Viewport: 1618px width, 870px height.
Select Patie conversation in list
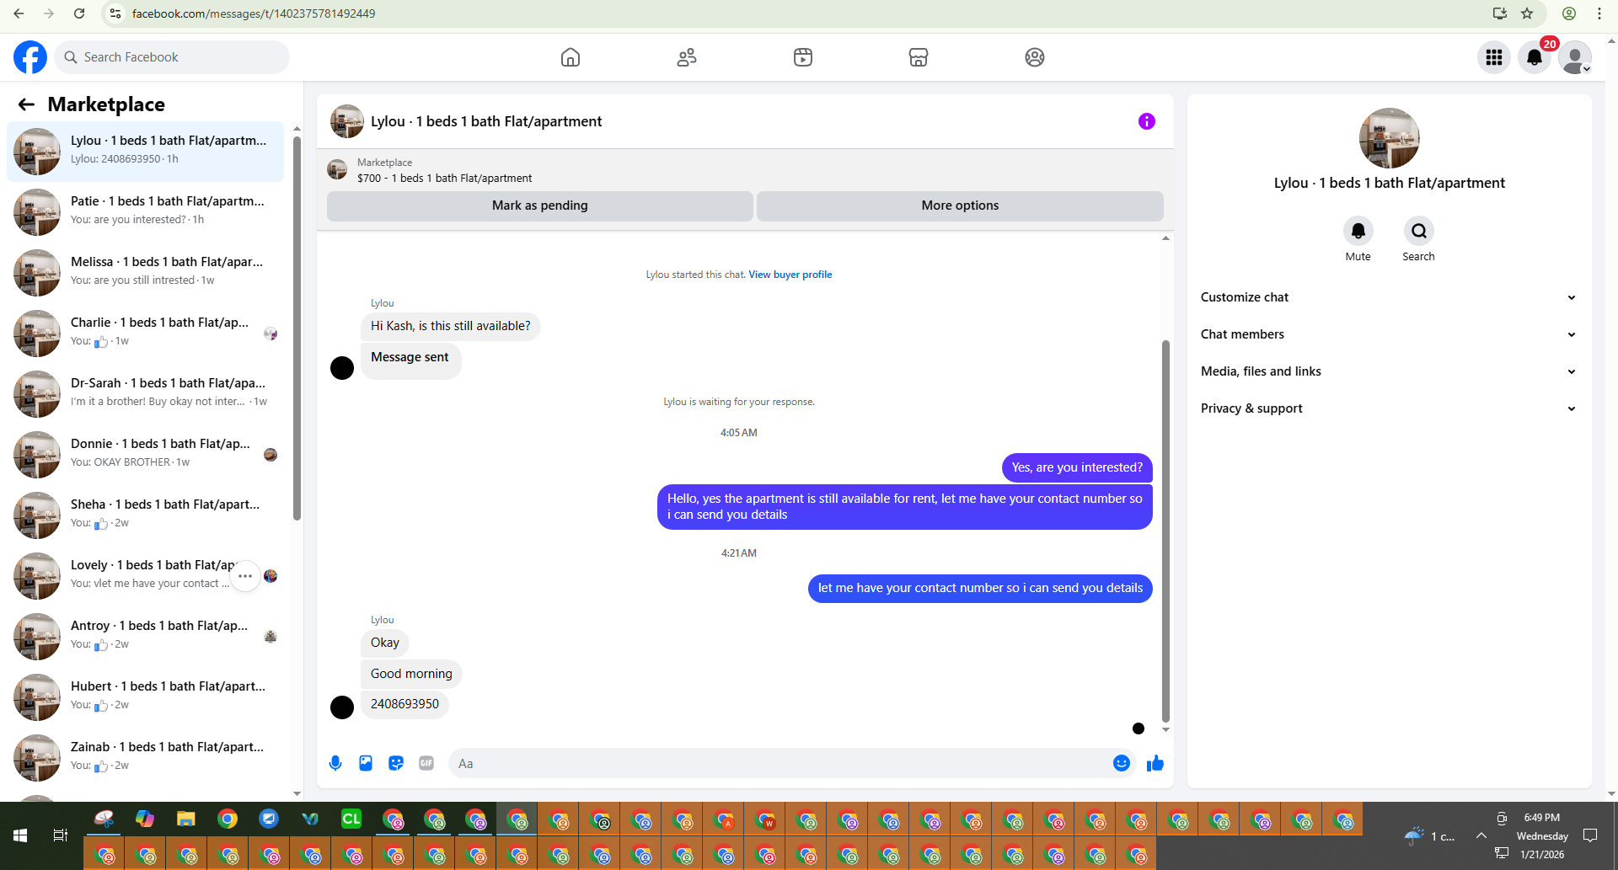coord(145,212)
